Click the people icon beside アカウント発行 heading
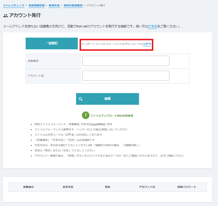This screenshot has height=206, width=218. point(6,16)
